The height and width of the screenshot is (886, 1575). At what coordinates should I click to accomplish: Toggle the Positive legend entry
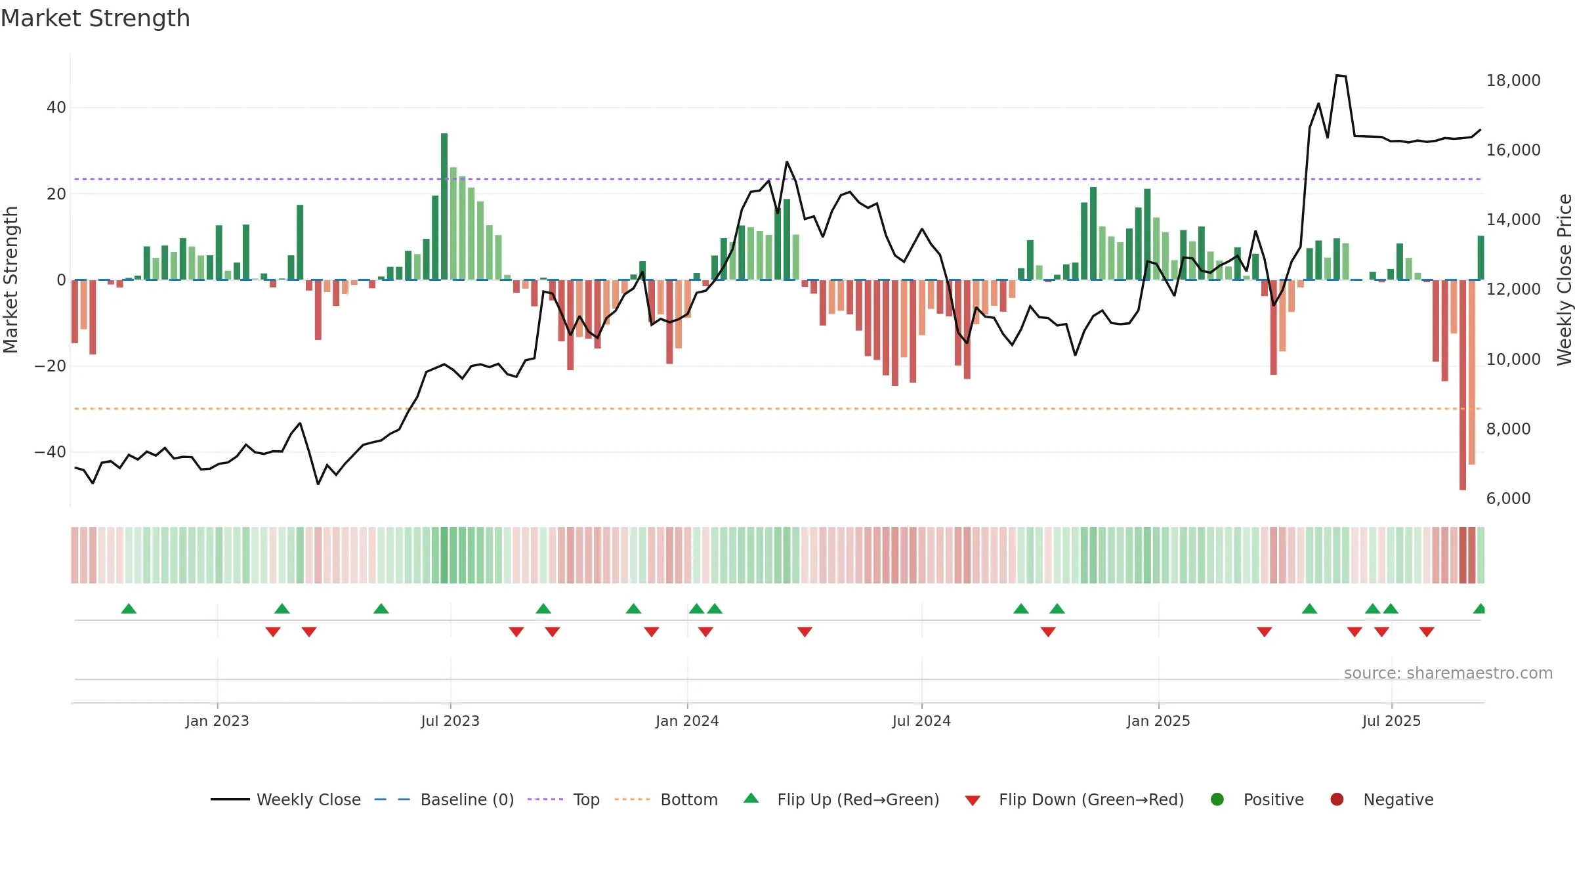point(1257,799)
